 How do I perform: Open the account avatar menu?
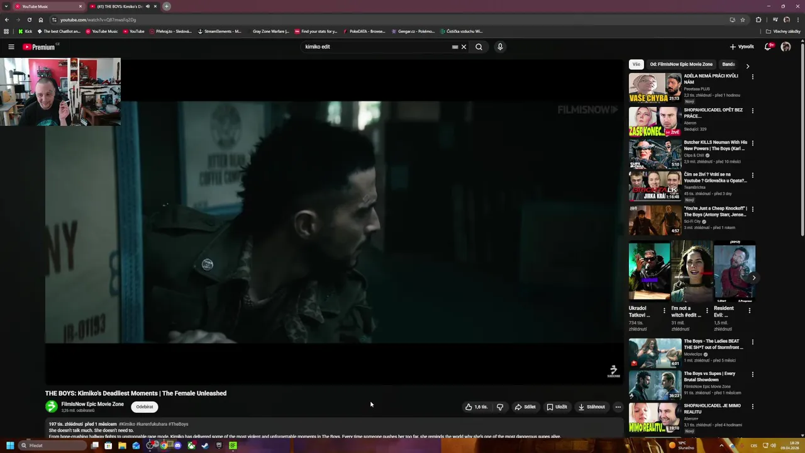point(786,47)
